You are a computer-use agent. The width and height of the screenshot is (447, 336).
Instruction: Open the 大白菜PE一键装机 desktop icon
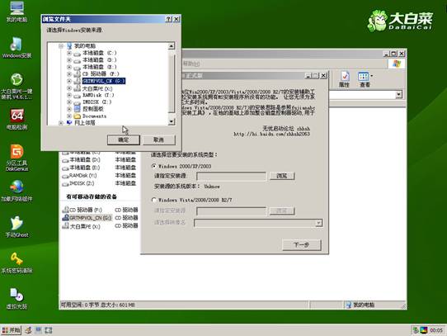point(16,86)
